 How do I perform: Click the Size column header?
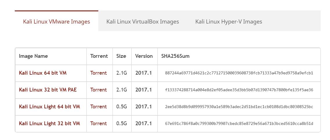click(121, 56)
